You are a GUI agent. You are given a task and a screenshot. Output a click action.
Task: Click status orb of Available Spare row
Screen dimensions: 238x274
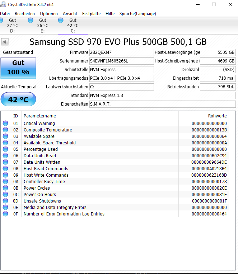(5, 136)
